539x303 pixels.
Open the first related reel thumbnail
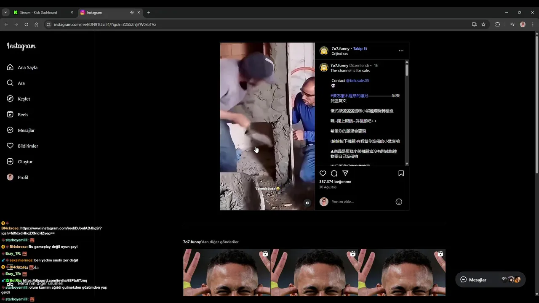coord(227,272)
